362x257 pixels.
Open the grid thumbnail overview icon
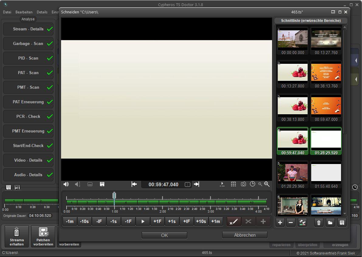[x=233, y=184]
